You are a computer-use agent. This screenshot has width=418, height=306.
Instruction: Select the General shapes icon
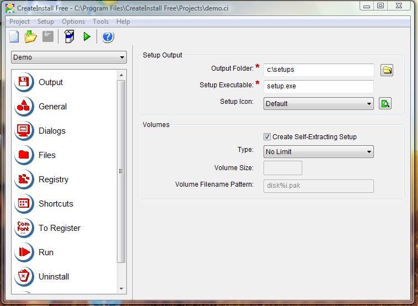pos(24,106)
